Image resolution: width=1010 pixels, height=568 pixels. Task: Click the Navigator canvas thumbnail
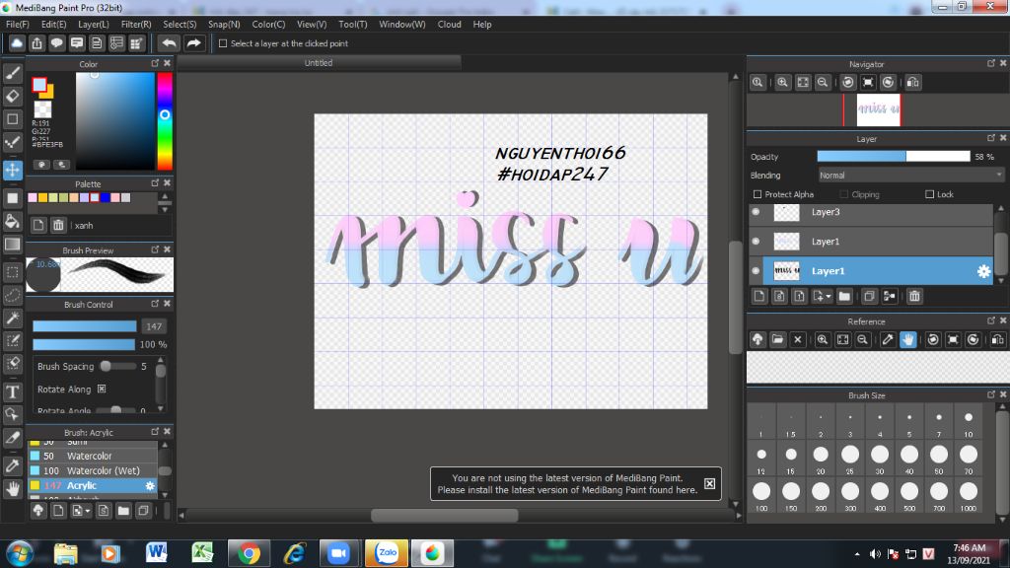click(878, 110)
